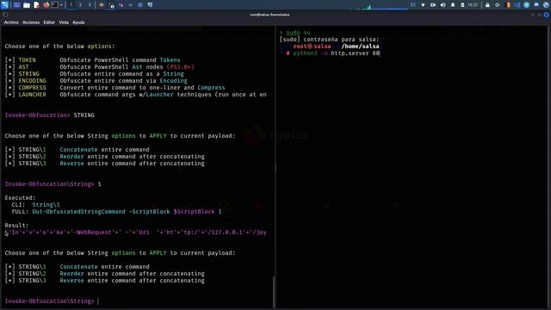Click the ENCODING option text
The width and height of the screenshot is (551, 310).
33,81
